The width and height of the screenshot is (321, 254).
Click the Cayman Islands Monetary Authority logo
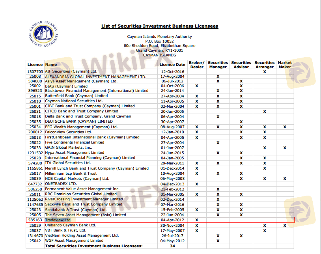[43, 36]
